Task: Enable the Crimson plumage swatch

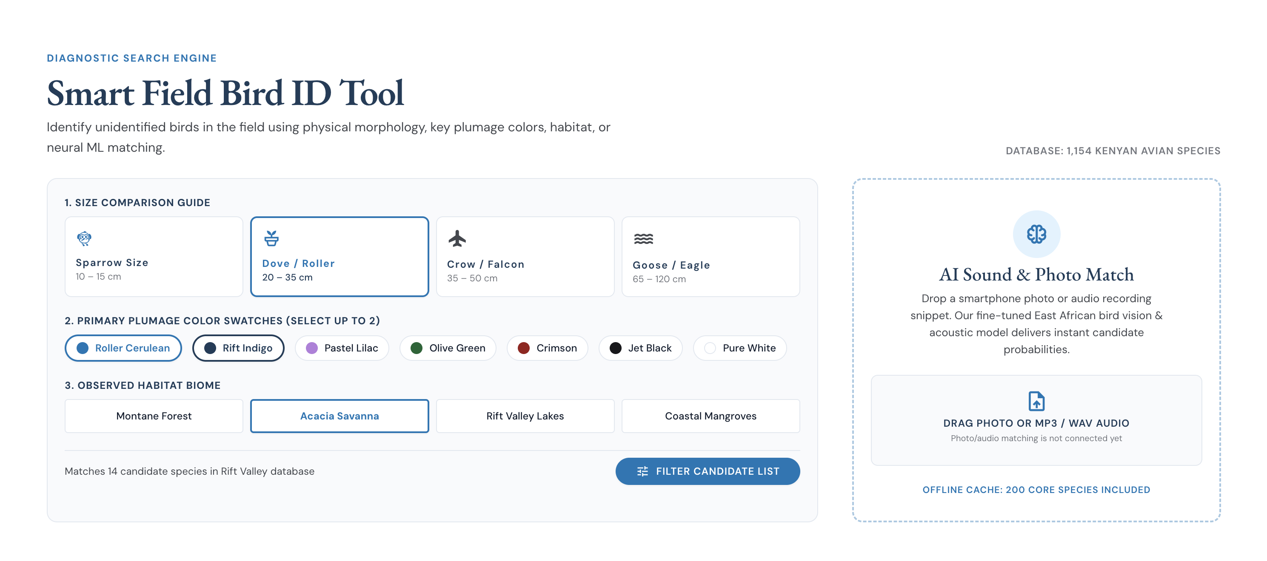Action: (547, 348)
